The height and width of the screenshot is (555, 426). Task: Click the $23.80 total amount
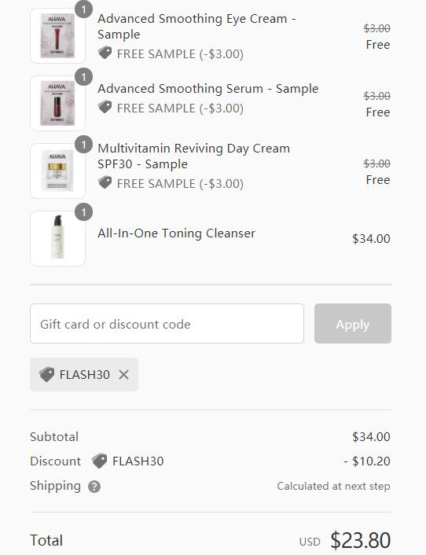[360, 540]
